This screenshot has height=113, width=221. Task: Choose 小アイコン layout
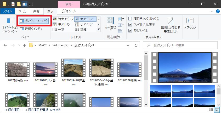[84, 24]
